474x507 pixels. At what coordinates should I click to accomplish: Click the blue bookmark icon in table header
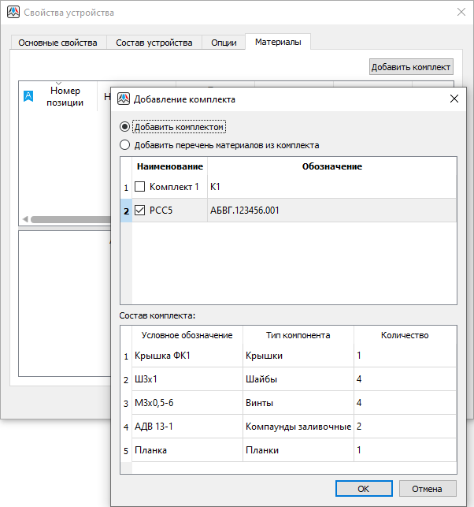pos(28,96)
